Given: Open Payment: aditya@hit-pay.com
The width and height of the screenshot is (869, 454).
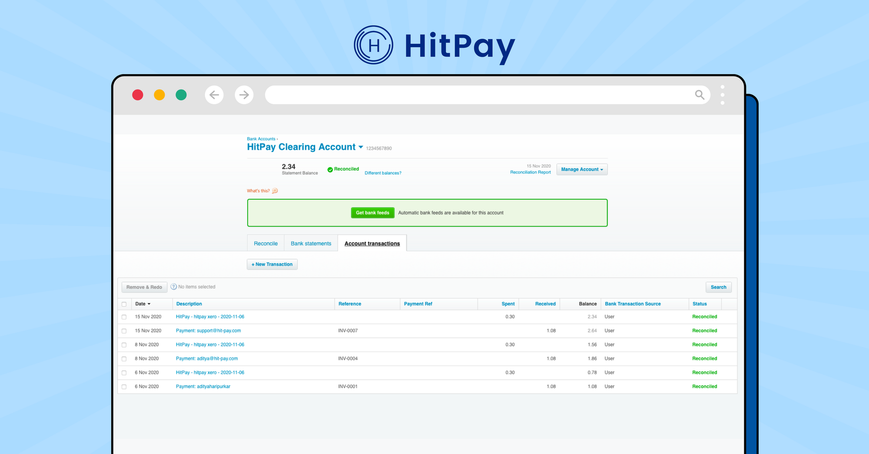Looking at the screenshot, I should [x=207, y=359].
